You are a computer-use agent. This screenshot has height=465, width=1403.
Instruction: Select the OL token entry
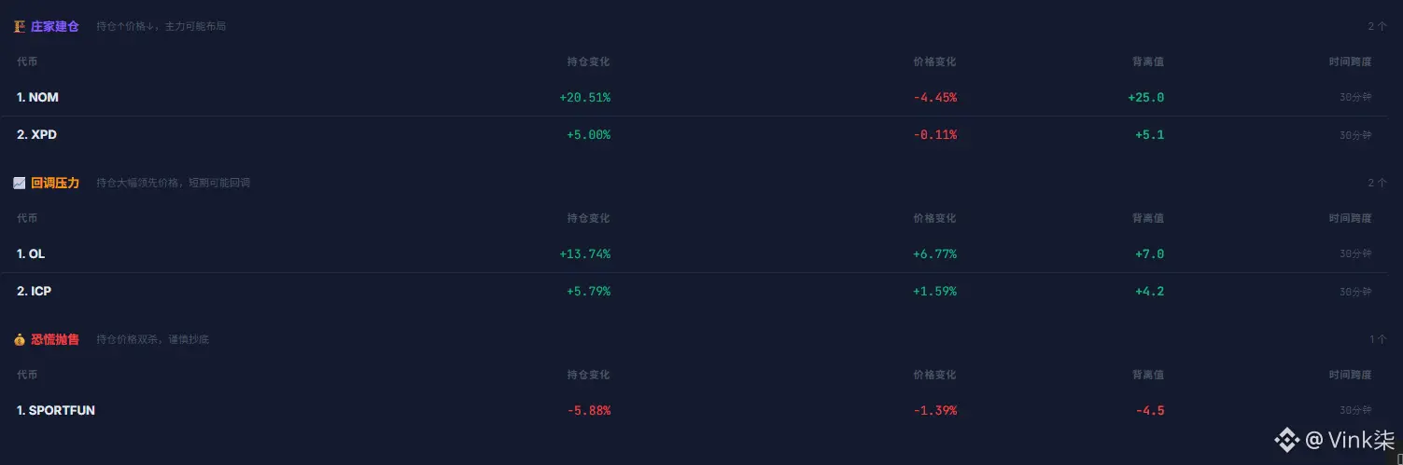pos(31,253)
